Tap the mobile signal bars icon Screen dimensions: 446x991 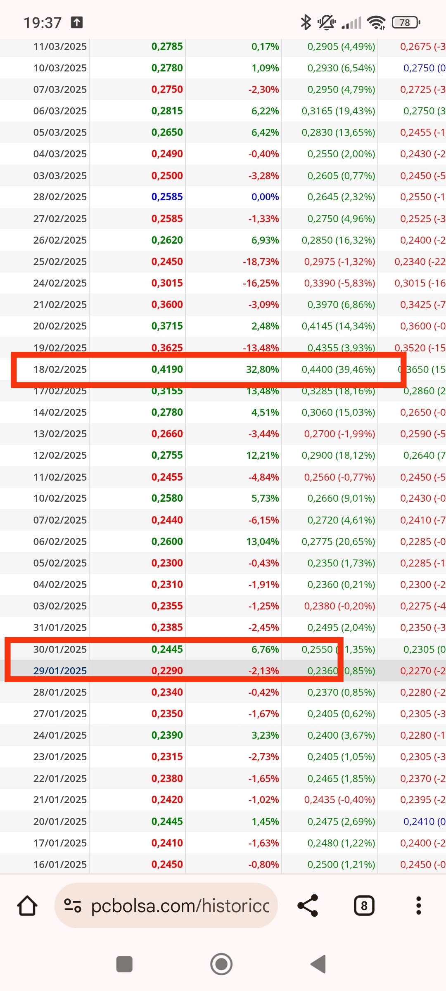[x=351, y=23]
